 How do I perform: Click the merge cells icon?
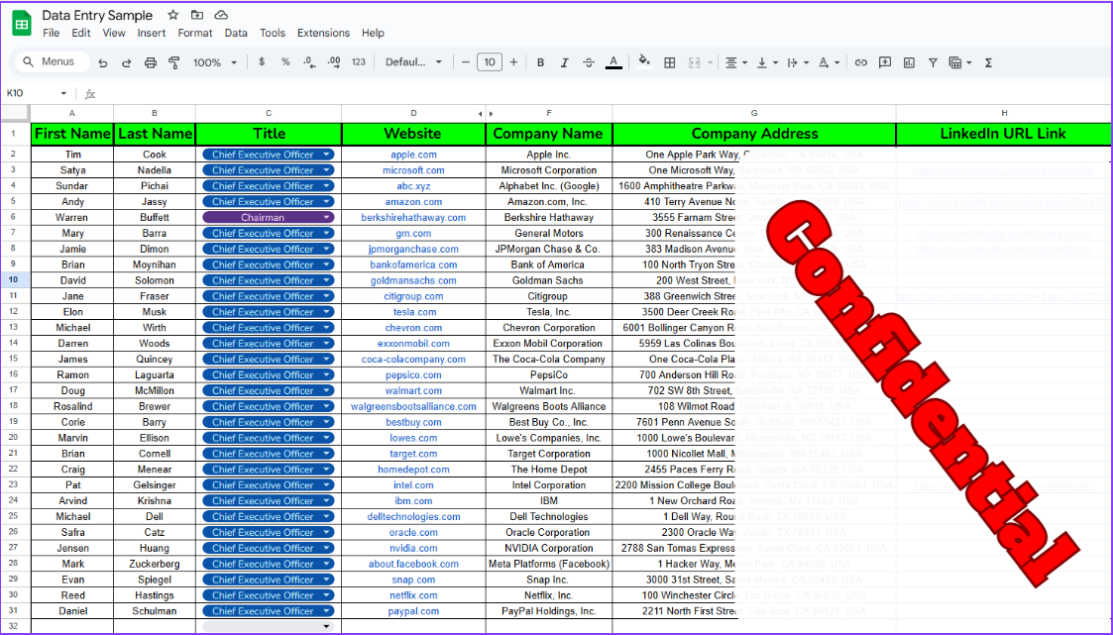click(695, 62)
